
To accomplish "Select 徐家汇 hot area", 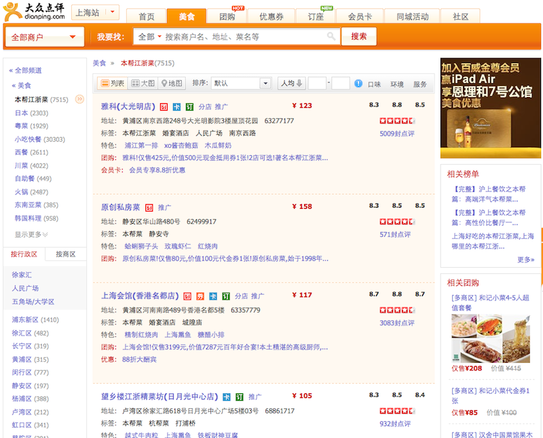I will (x=22, y=275).
